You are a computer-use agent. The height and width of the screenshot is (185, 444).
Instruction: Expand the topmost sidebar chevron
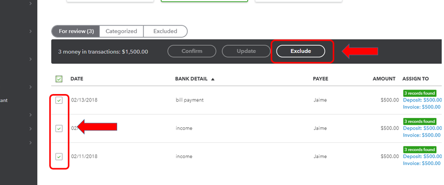[31, 4]
